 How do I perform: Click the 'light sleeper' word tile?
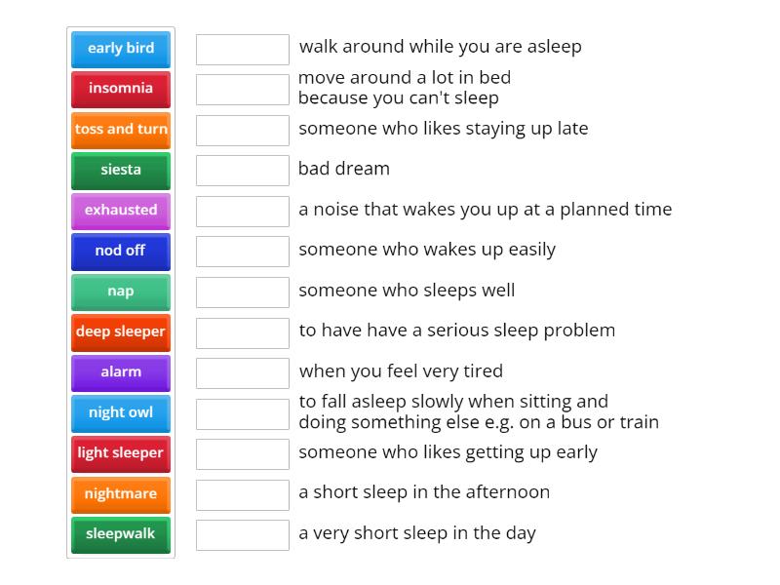coord(120,453)
